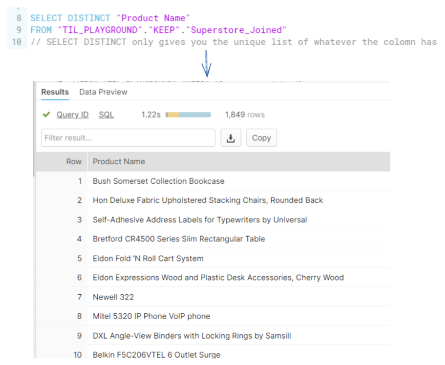Click the Bretford CR4500 Series table row

tap(179, 239)
